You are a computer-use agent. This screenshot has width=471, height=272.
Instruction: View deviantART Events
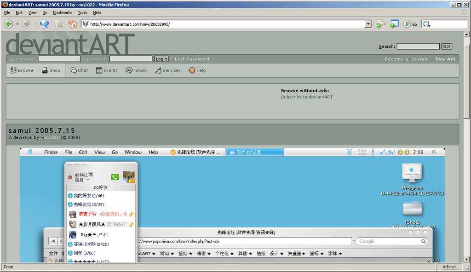[x=107, y=70]
